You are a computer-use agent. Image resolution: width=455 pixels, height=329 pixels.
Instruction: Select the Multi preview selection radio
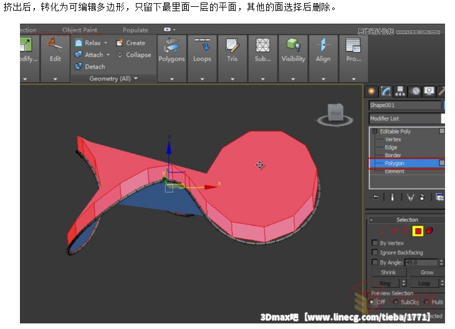[426, 302]
